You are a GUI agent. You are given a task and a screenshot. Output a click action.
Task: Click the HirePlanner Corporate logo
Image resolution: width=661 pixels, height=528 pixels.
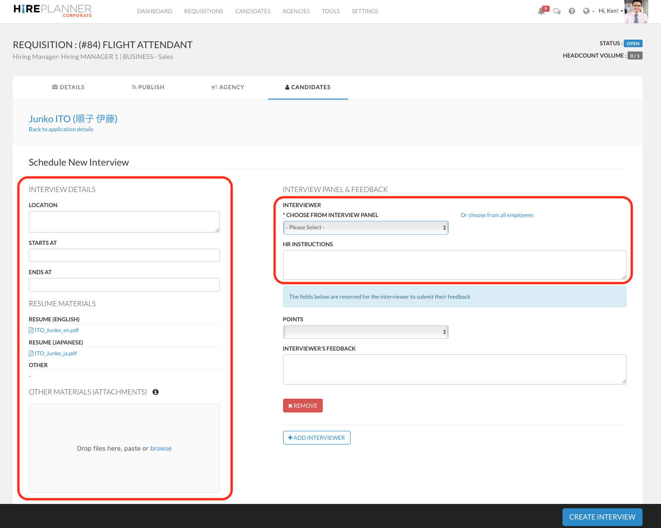(x=52, y=11)
